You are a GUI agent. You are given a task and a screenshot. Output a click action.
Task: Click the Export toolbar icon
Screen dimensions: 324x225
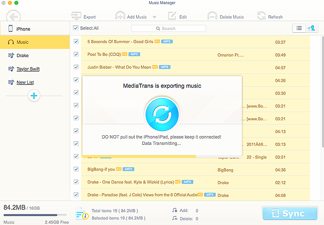click(76, 16)
